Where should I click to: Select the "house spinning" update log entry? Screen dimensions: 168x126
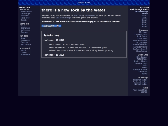pyautogui.click(x=81, y=51)
